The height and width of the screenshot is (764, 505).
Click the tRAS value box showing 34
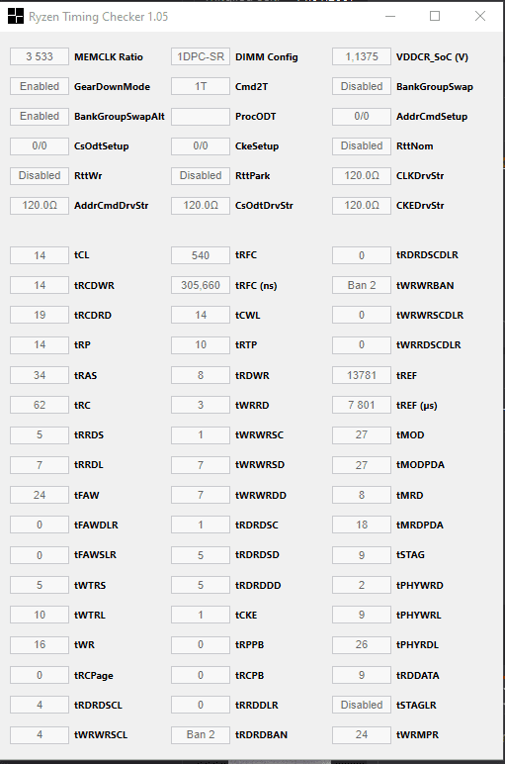[x=40, y=375]
